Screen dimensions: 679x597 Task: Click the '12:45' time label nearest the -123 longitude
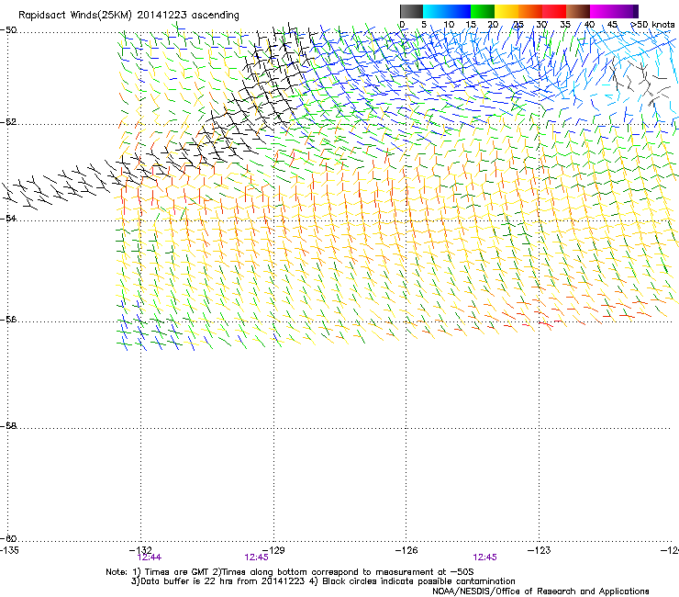tap(484, 558)
